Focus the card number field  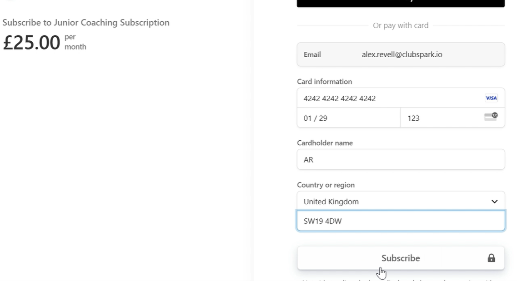(386, 99)
